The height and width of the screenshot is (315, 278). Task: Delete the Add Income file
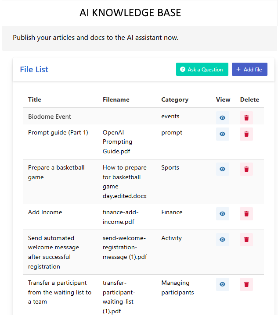[x=246, y=214]
